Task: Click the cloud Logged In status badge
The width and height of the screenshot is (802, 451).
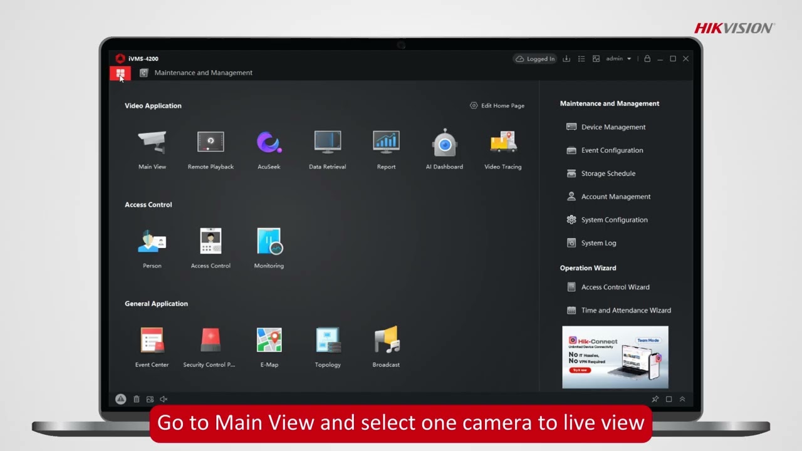Action: click(535, 59)
